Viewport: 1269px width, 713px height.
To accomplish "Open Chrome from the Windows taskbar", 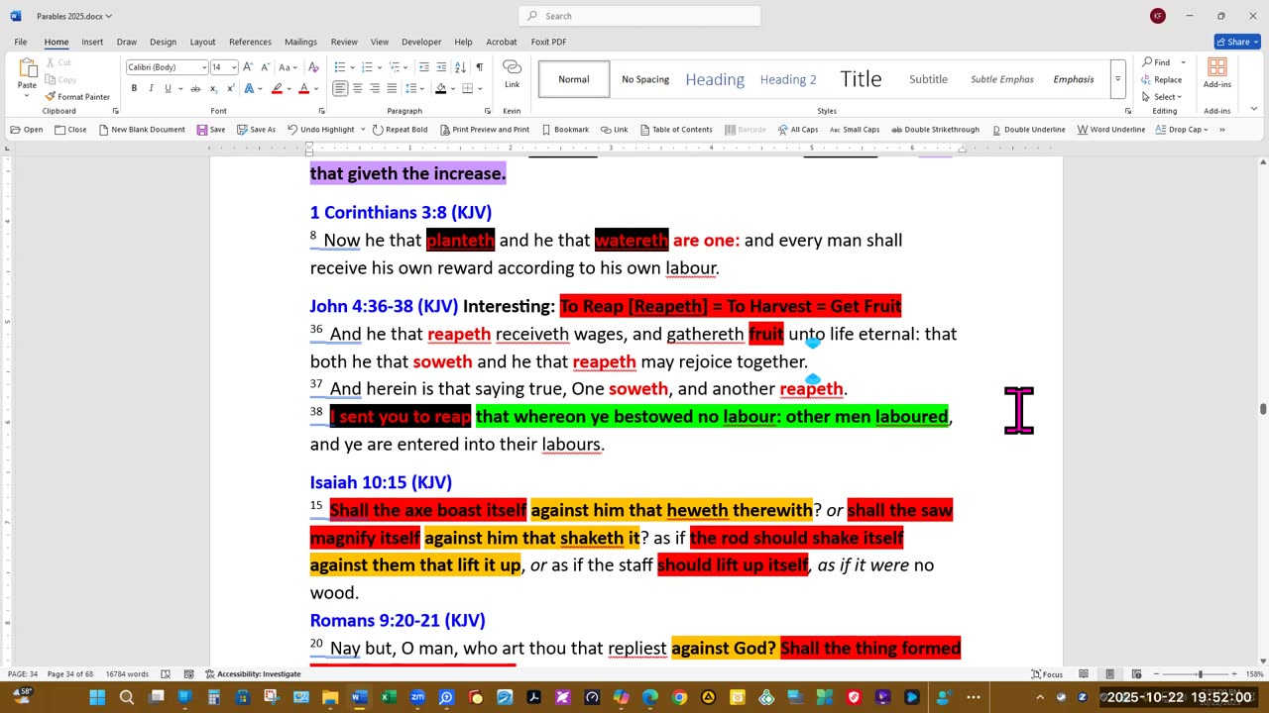I will (x=679, y=697).
